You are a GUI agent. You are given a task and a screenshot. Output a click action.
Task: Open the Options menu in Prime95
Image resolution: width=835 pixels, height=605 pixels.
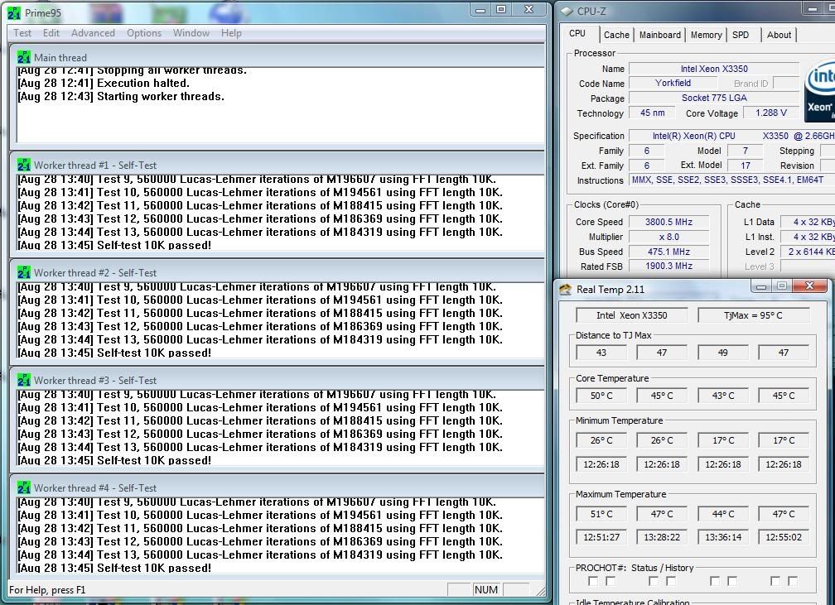(x=144, y=33)
